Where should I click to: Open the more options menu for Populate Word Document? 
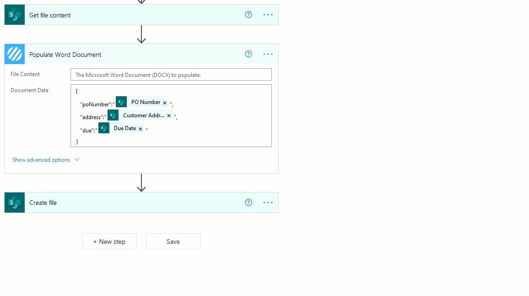click(x=268, y=54)
